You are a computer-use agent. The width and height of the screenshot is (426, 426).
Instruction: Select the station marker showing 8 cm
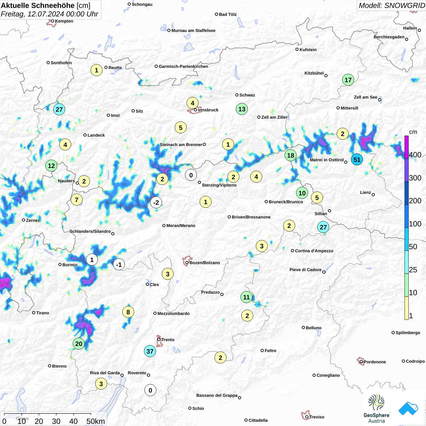click(128, 312)
